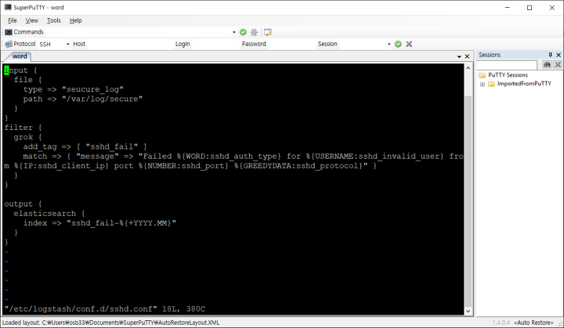Minimize the SuperPuTTY window

(x=507, y=8)
